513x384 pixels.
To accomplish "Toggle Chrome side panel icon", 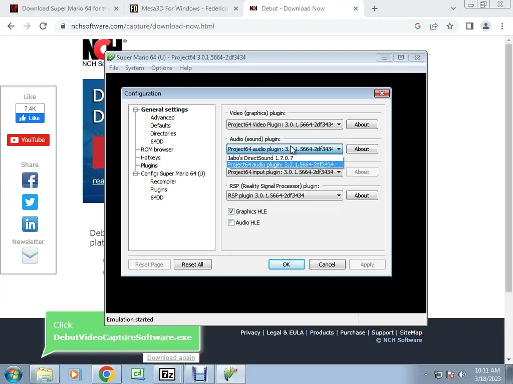I will pyautogui.click(x=470, y=26).
